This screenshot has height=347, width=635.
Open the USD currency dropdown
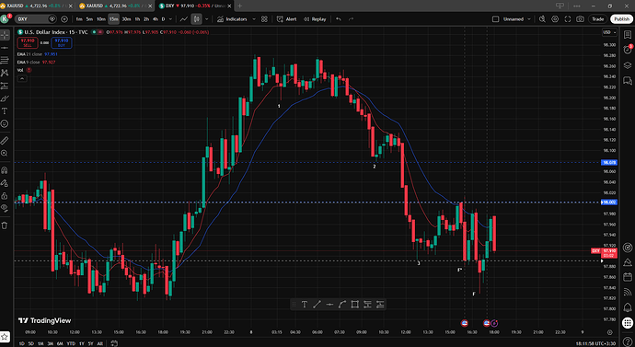pyautogui.click(x=609, y=32)
